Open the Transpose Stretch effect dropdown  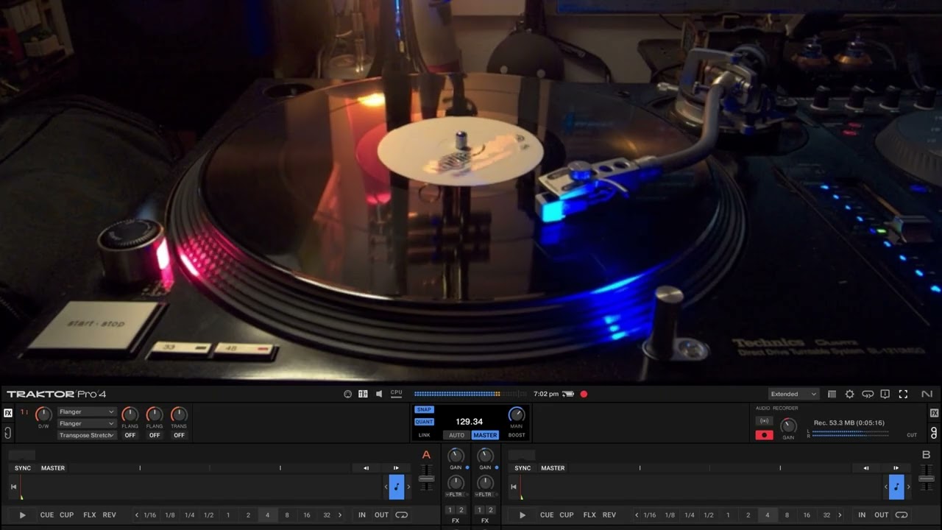click(86, 435)
